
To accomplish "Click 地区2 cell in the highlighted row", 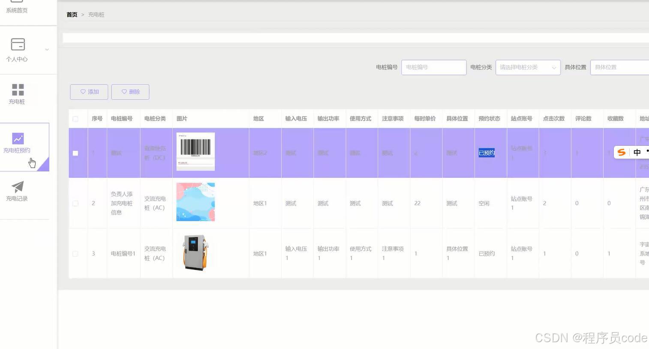I will point(260,153).
